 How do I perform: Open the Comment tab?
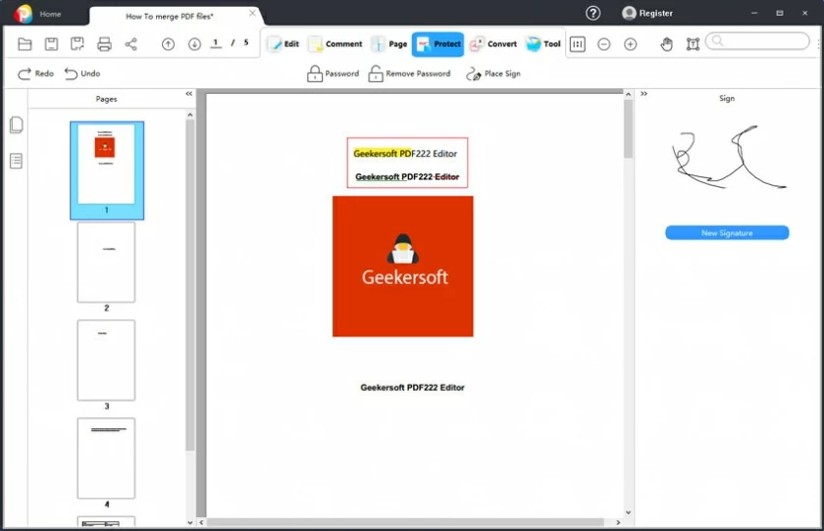(335, 44)
